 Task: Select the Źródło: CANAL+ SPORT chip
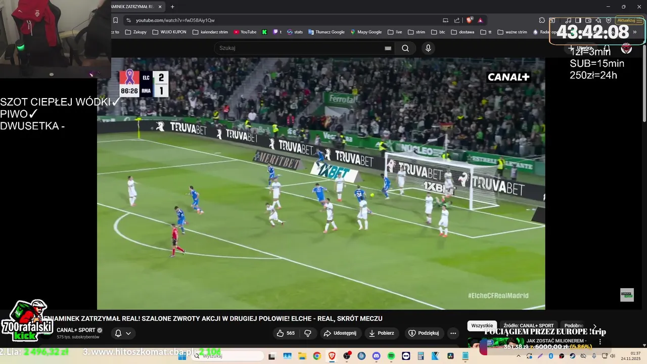click(528, 326)
